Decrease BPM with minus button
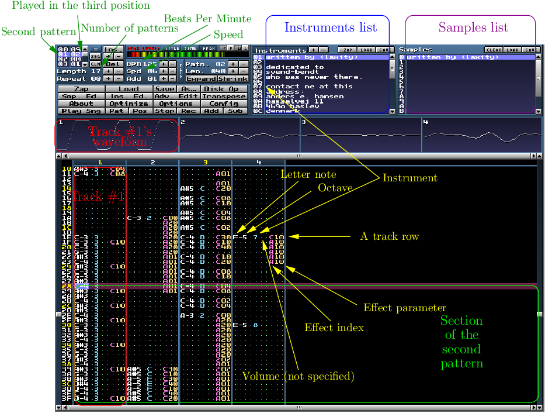 [x=172, y=64]
